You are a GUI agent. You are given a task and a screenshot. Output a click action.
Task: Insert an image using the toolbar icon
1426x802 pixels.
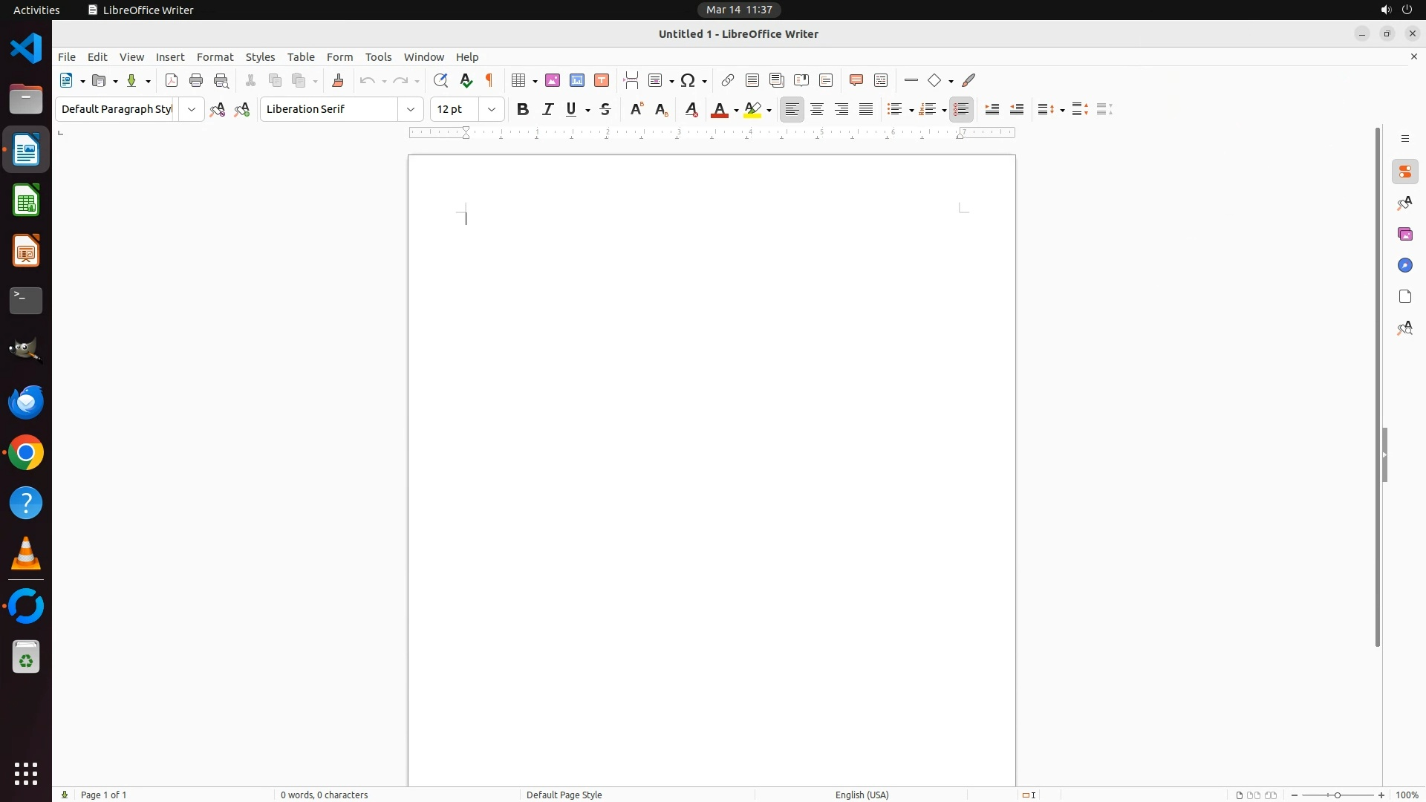click(553, 81)
